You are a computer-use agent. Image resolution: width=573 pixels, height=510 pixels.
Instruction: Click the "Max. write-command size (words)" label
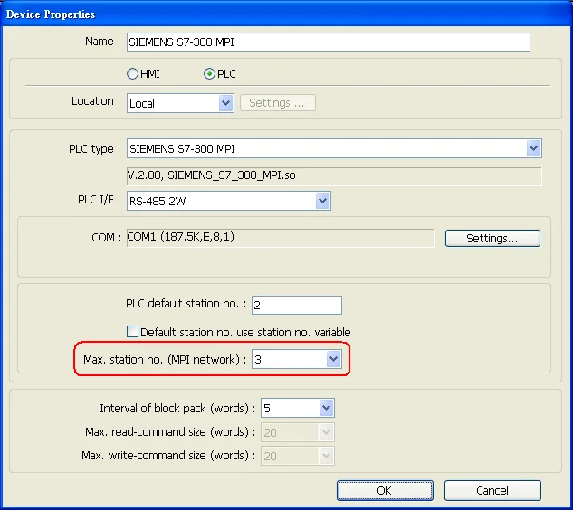click(x=168, y=456)
